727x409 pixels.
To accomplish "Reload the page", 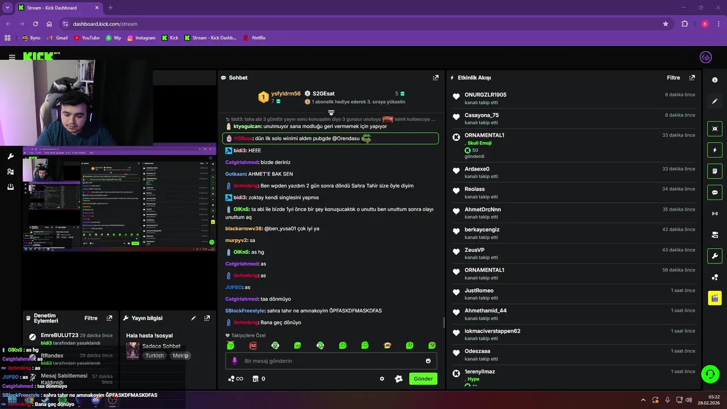I will pyautogui.click(x=35, y=24).
